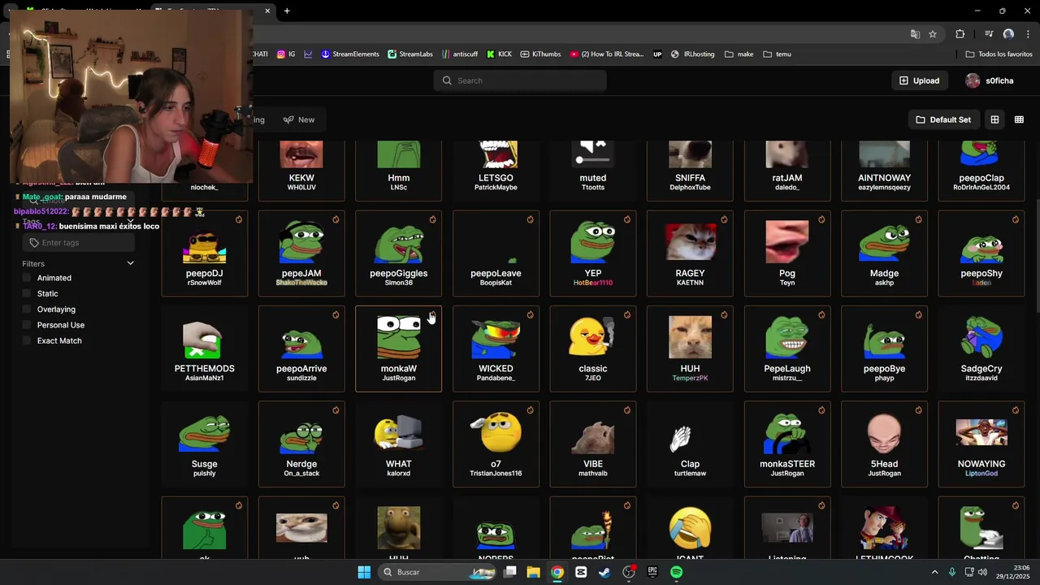Image resolution: width=1040 pixels, height=585 pixels.
Task: Open the Windows Start menu
Action: click(364, 572)
